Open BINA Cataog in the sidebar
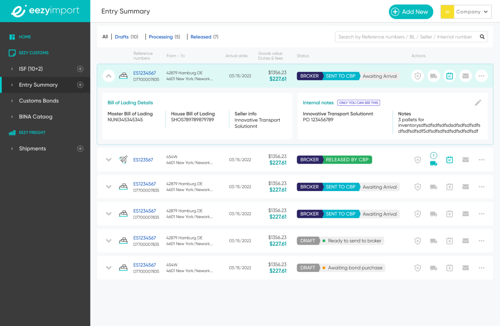Viewport: 500px width, 326px height. pyautogui.click(x=36, y=117)
